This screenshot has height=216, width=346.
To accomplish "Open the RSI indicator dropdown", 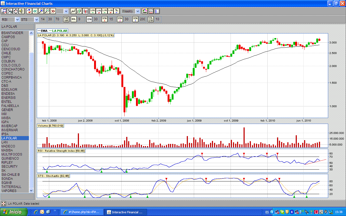I will [10, 19].
